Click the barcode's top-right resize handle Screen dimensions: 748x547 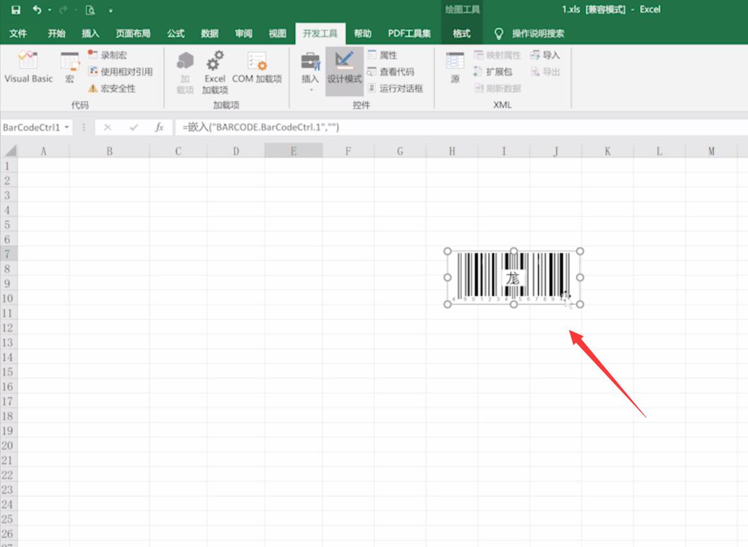coord(580,252)
